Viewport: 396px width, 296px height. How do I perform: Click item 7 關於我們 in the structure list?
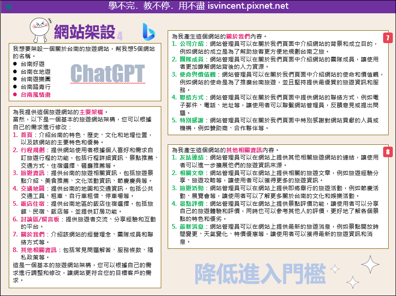point(33,235)
